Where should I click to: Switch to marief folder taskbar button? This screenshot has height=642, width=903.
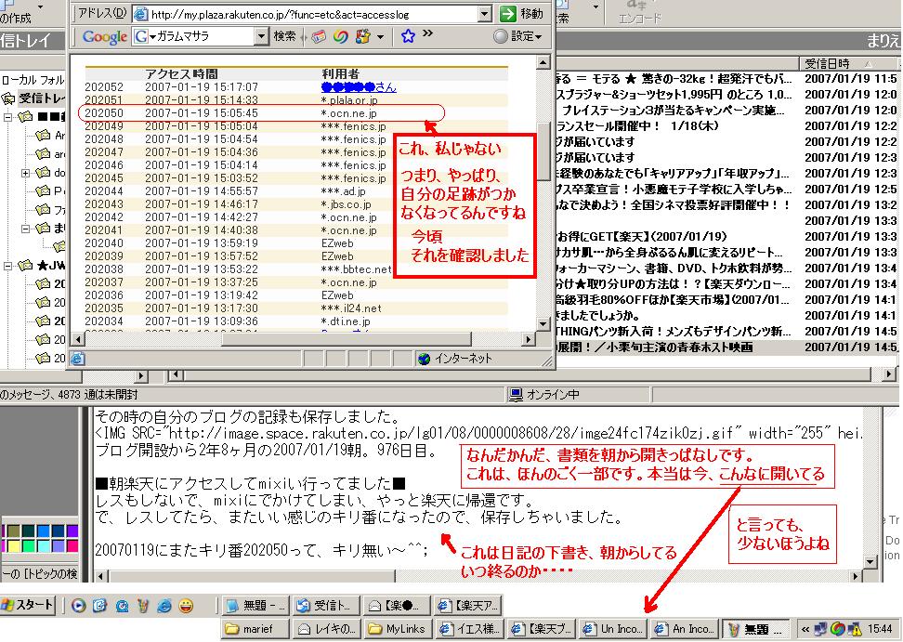tap(256, 629)
